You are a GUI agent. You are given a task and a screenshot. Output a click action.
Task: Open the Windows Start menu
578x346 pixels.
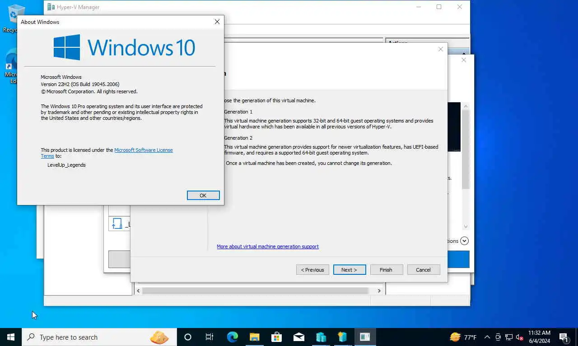coord(11,337)
